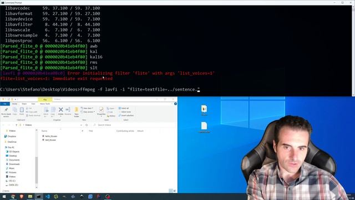This screenshot has height=200, width=355.
Task: Open the Easy access dropdown in Explorer
Action: (x=88, y=112)
